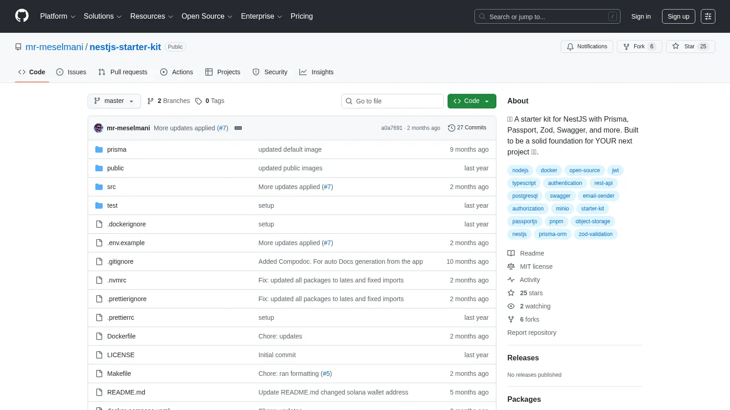Open the GitHub homepage logo
This screenshot has height=410, width=730.
click(x=22, y=16)
